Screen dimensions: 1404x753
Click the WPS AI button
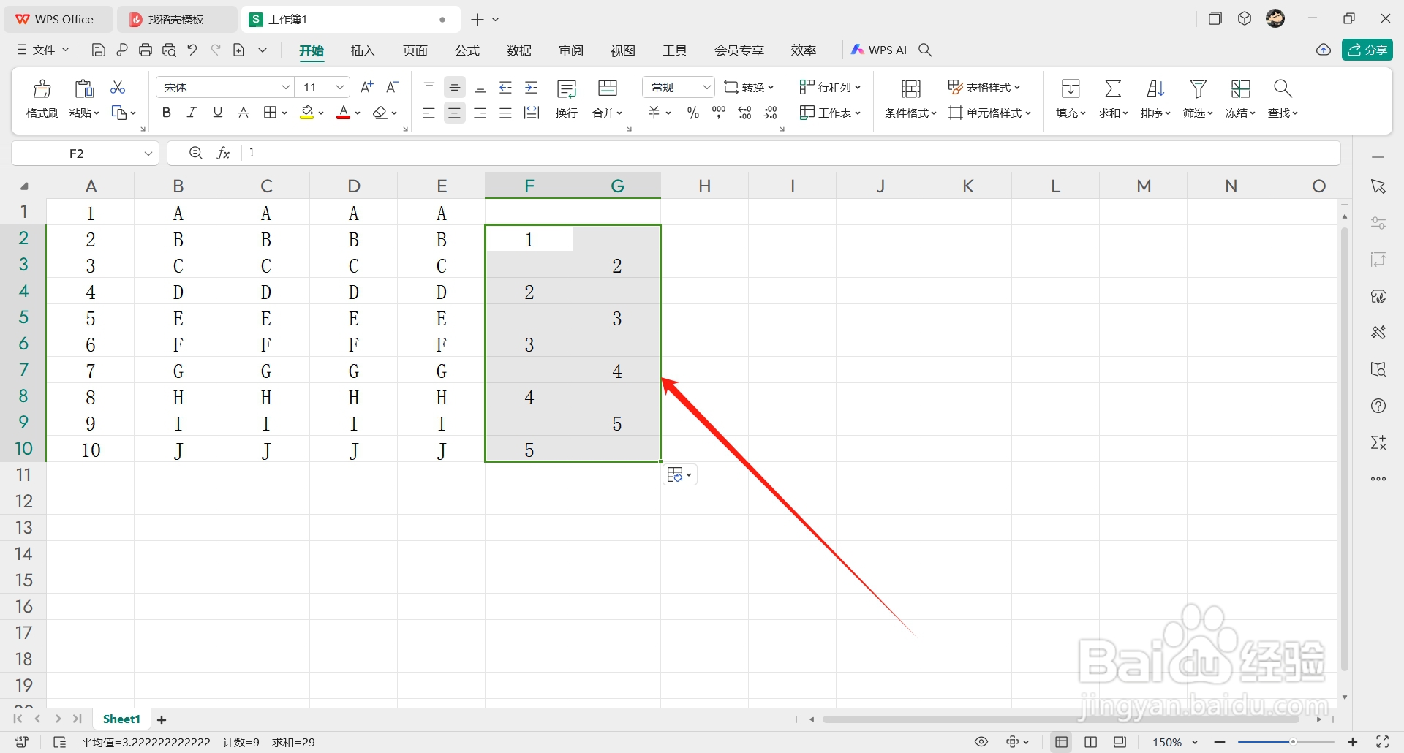(x=879, y=50)
